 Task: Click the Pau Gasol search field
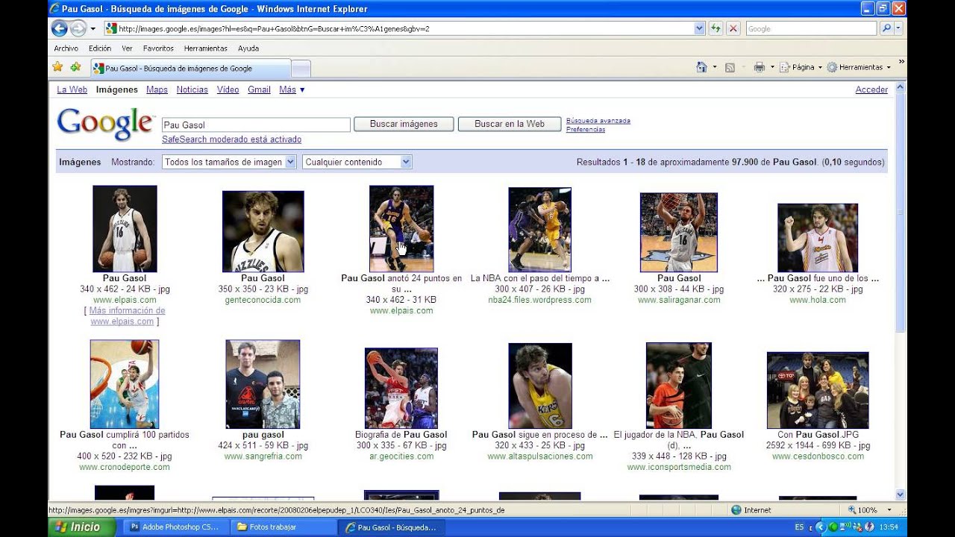click(256, 125)
